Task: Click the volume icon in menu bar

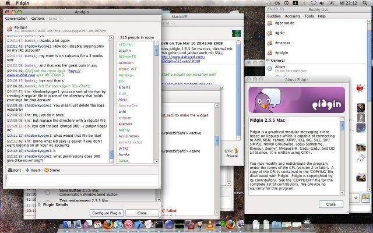Action: click(x=322, y=3)
